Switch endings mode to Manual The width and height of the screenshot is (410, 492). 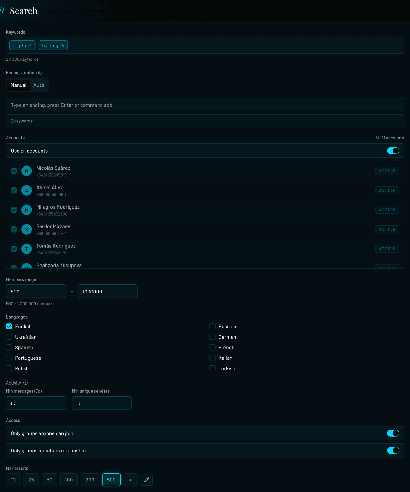18,85
